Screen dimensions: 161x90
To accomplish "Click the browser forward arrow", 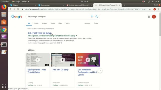I will tap(14, 9).
